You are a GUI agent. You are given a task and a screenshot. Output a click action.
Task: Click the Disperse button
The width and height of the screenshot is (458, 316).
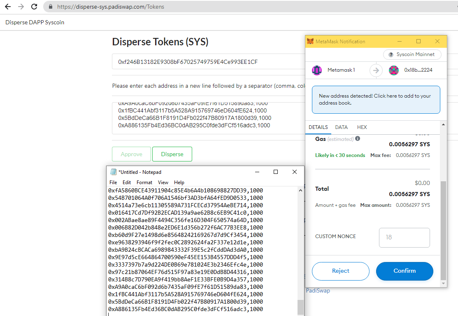[172, 154]
